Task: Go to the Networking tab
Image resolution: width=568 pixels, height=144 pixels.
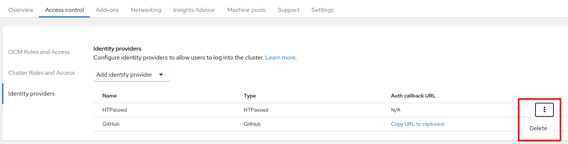Action: (x=146, y=10)
